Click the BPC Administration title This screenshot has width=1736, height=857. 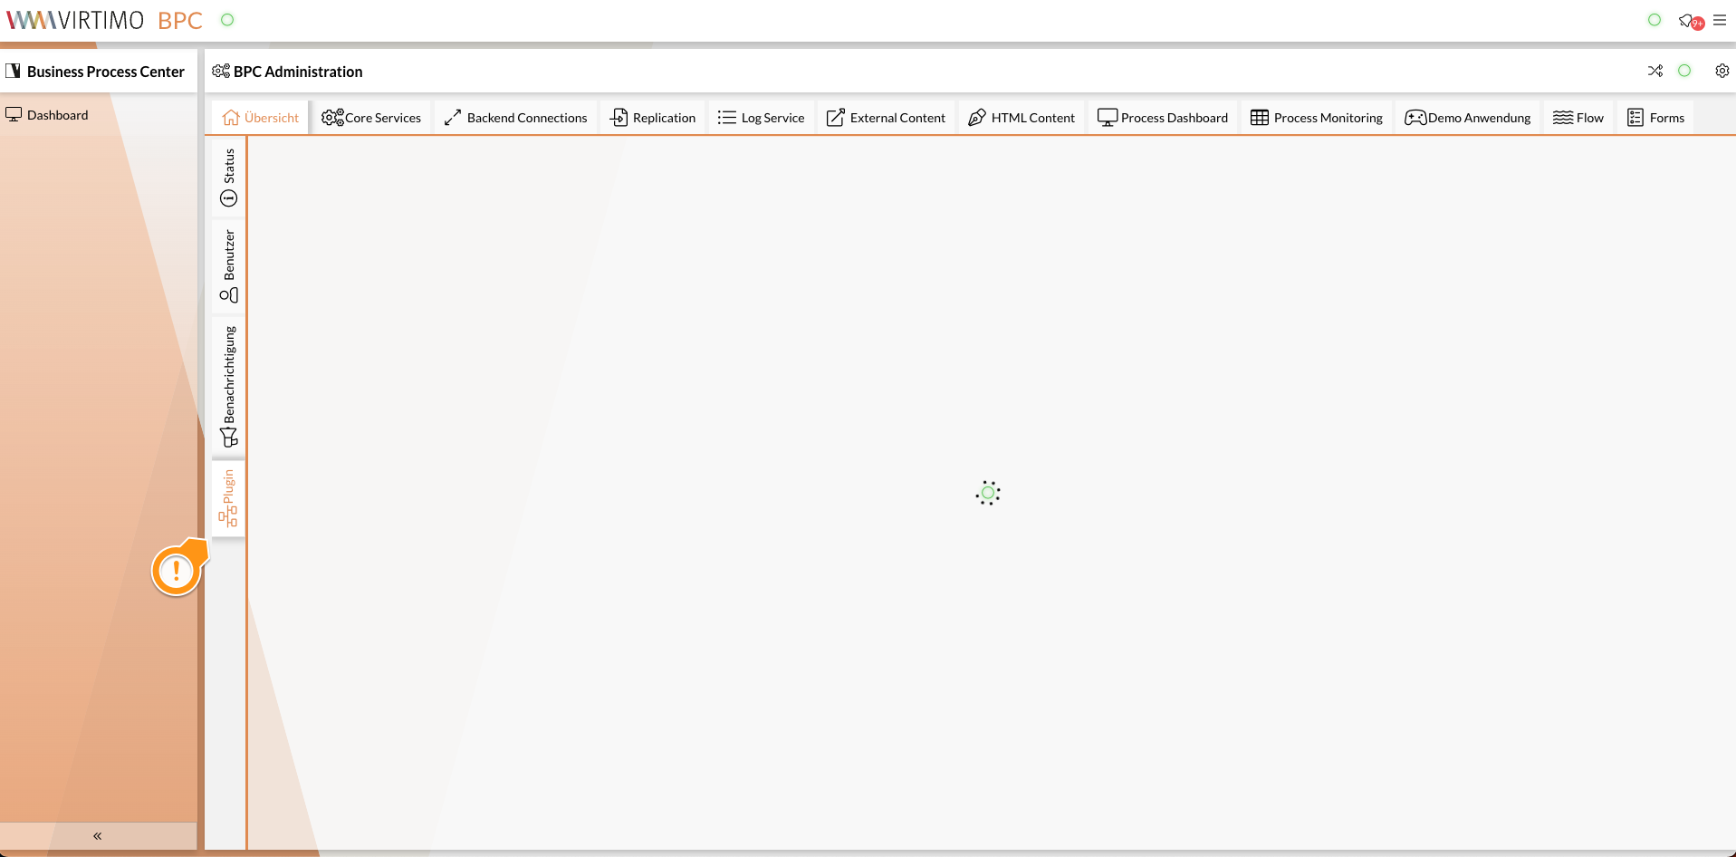(x=297, y=71)
